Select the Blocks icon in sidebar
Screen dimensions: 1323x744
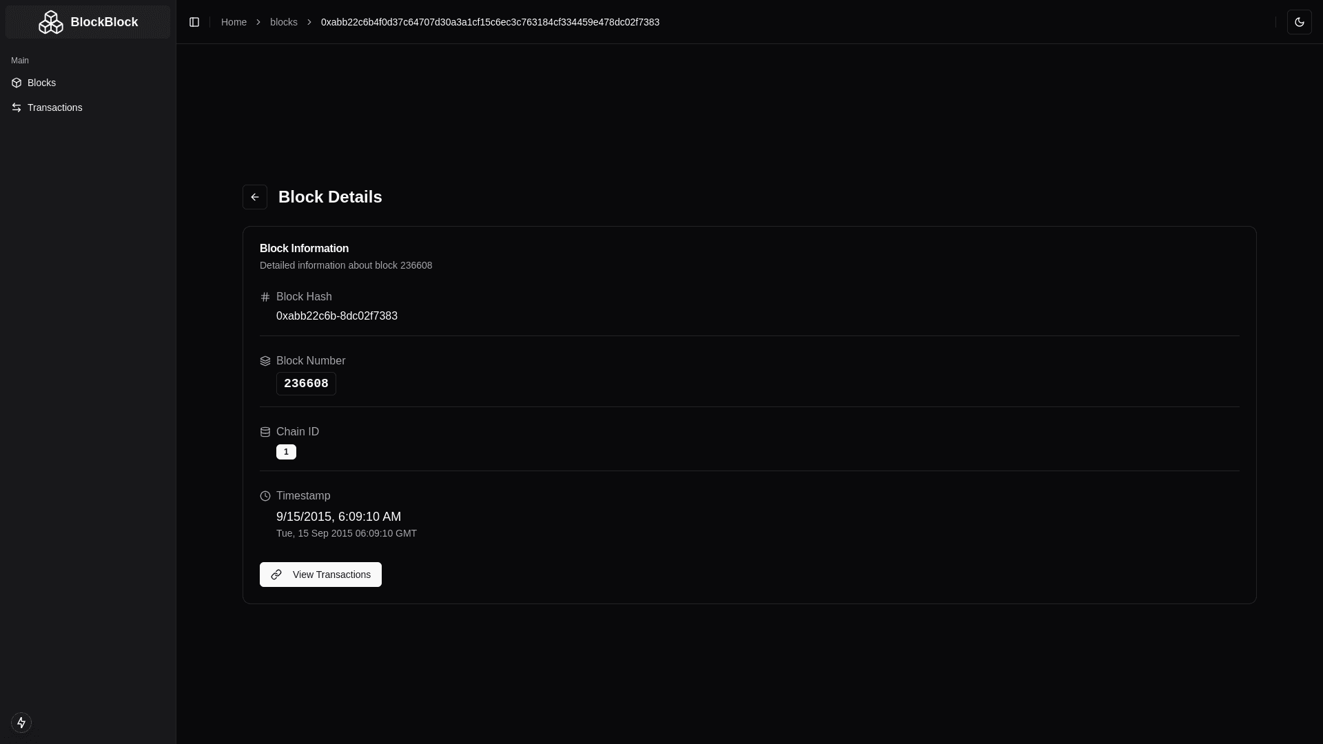point(16,83)
